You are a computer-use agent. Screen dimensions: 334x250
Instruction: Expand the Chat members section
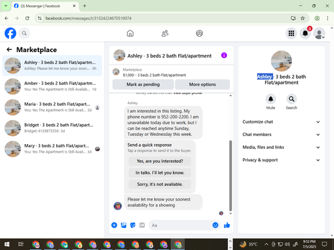(x=281, y=135)
